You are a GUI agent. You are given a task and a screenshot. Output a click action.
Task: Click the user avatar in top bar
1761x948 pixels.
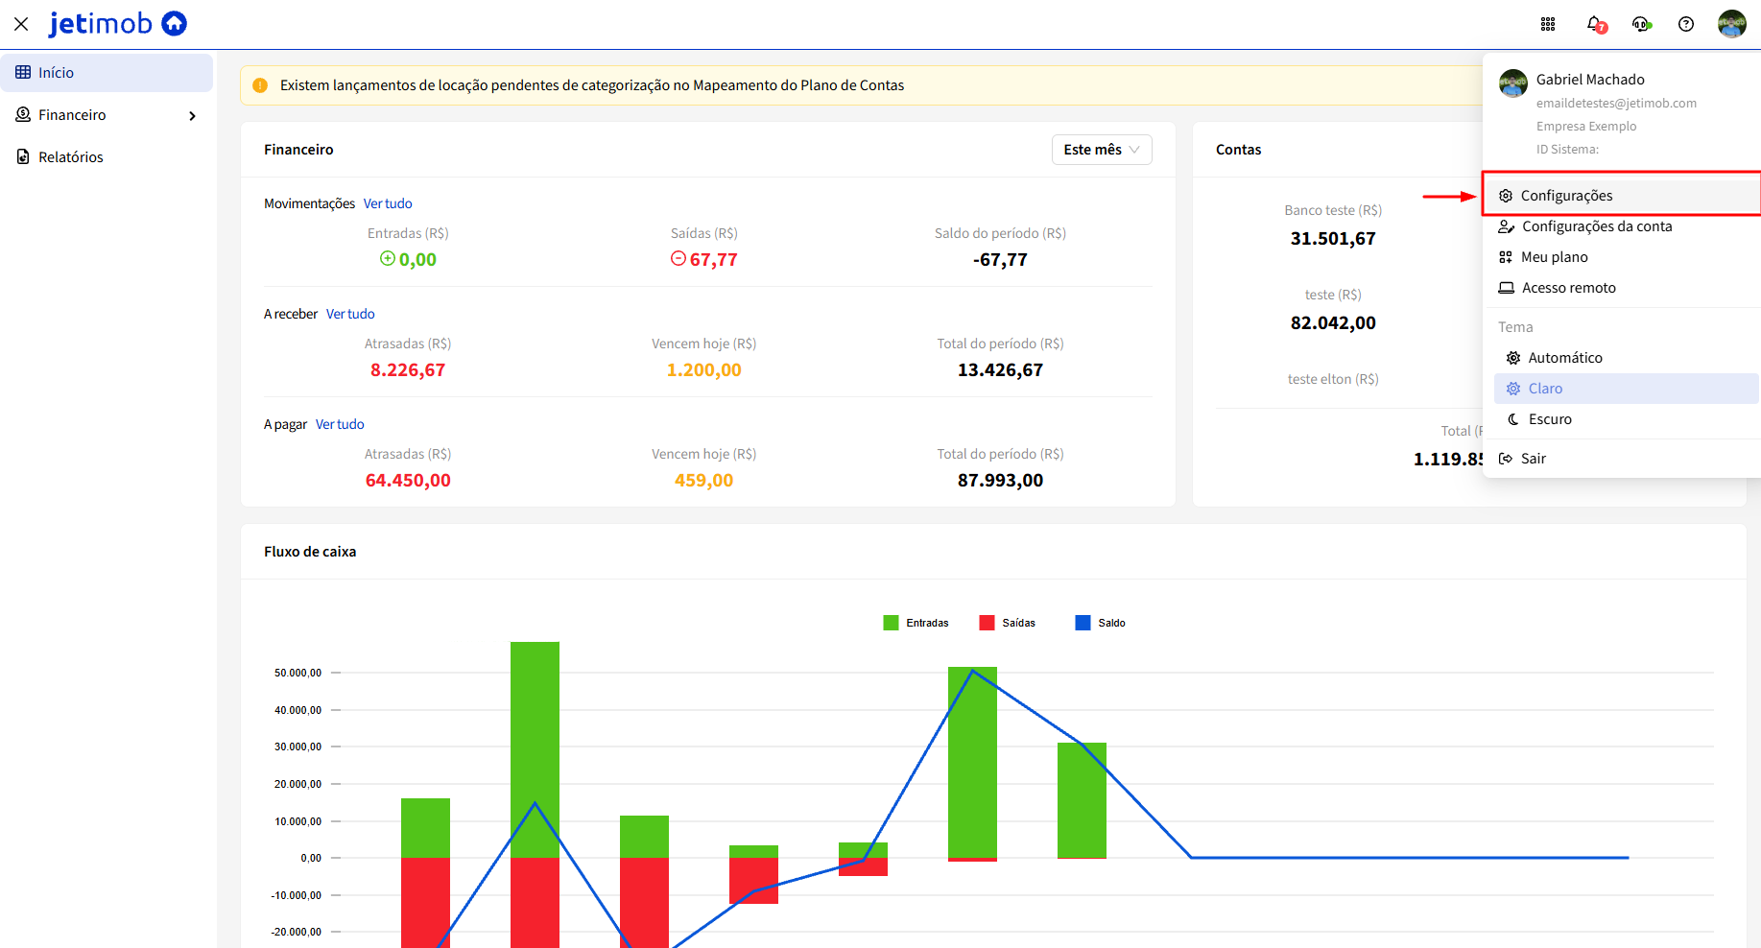(1732, 24)
